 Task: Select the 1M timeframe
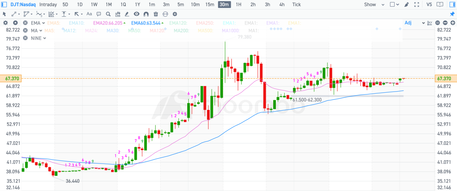tap(109, 5)
